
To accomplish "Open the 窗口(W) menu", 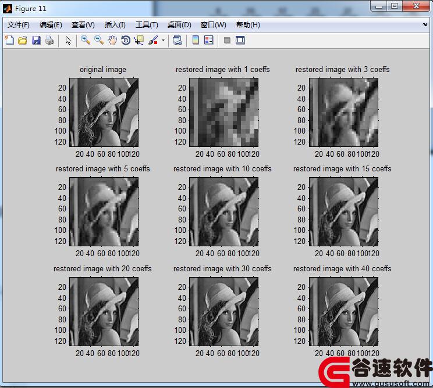I will [213, 25].
